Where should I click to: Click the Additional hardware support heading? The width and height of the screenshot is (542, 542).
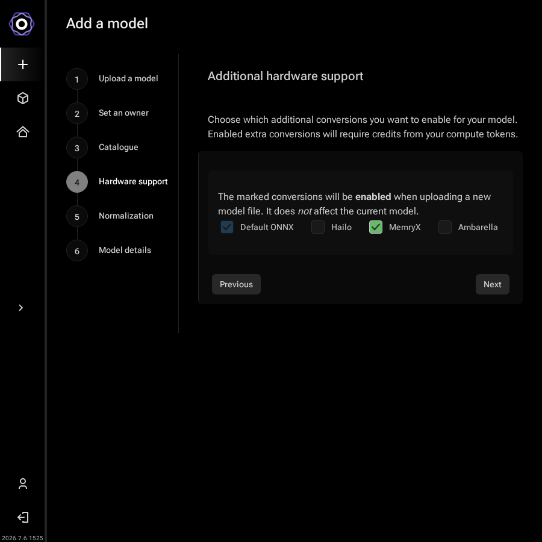285,76
